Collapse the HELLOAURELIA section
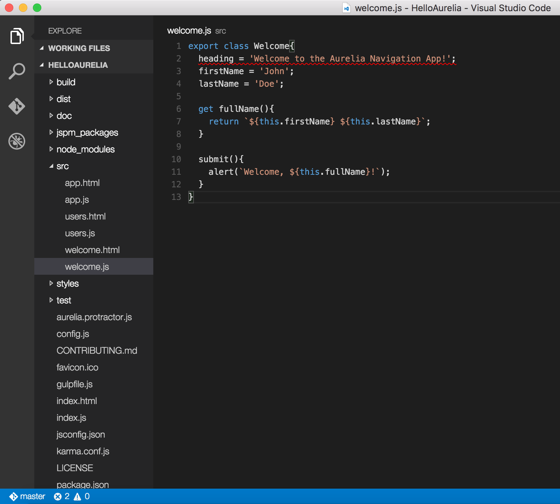560x504 pixels. 42,65
